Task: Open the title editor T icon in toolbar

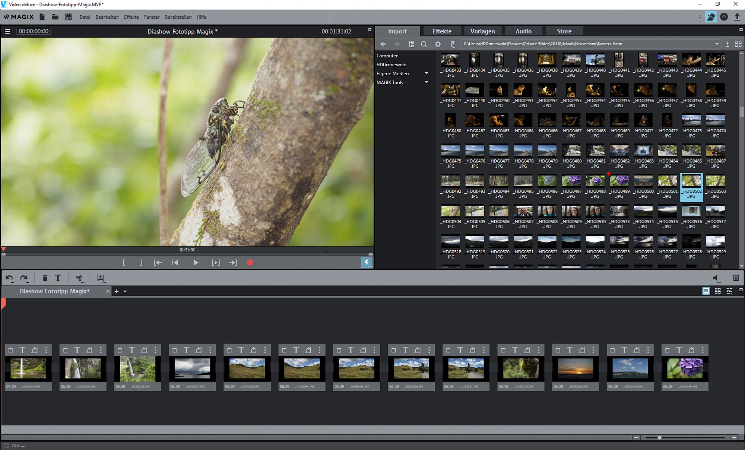Action: click(58, 278)
